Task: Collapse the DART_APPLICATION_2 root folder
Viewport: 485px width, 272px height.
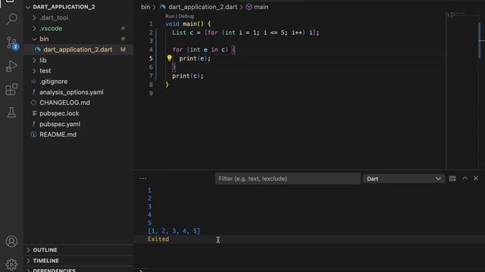Action: tap(28, 7)
